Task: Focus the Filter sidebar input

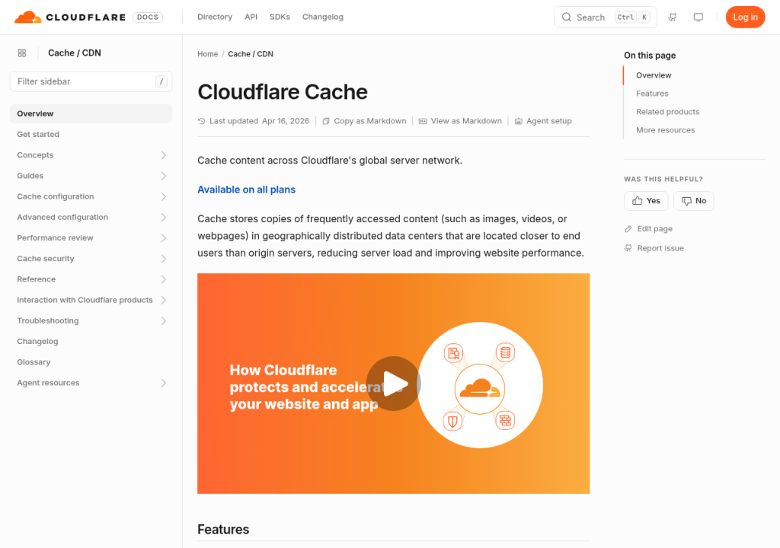Action: click(x=91, y=81)
